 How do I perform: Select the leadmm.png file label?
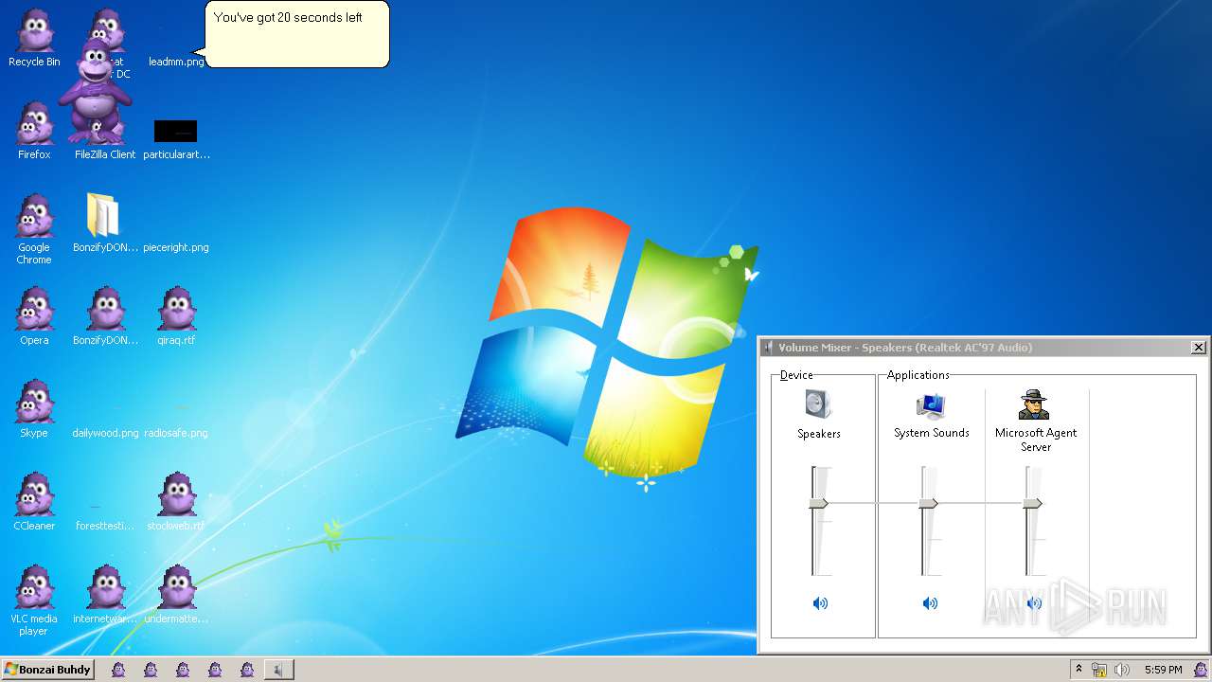[176, 62]
